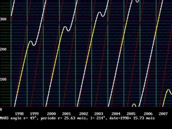This screenshot has height=129, width=172.
Task: Select the 2000 year label
Action: tap(51, 114)
